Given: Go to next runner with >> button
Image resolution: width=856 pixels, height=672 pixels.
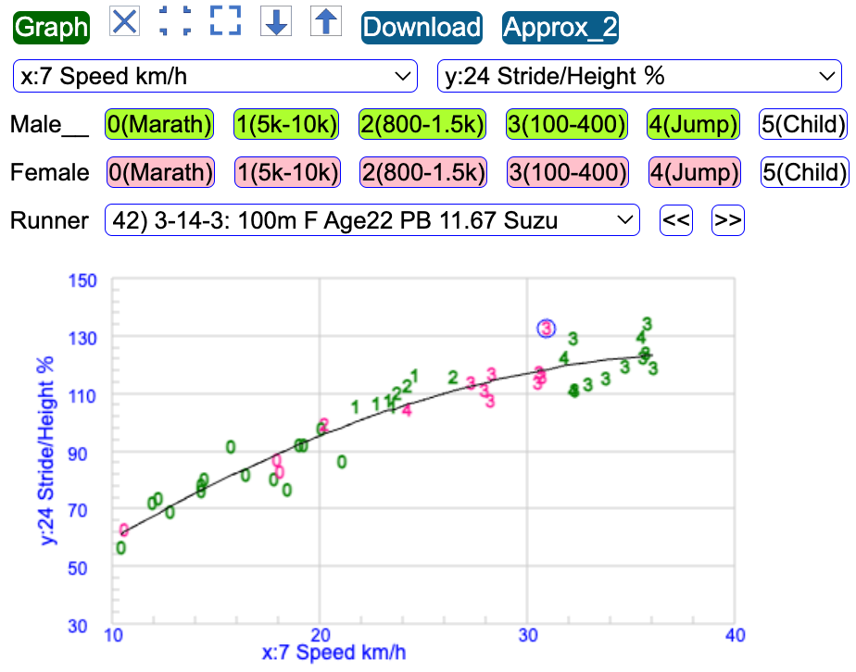Looking at the screenshot, I should point(728,221).
